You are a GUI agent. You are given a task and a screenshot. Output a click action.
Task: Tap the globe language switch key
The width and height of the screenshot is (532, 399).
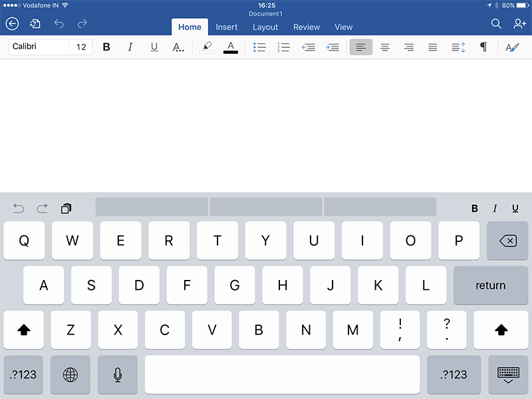point(70,374)
